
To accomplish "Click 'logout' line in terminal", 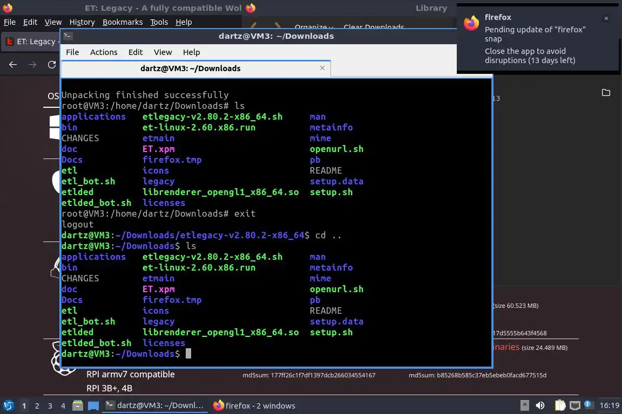I will [77, 225].
